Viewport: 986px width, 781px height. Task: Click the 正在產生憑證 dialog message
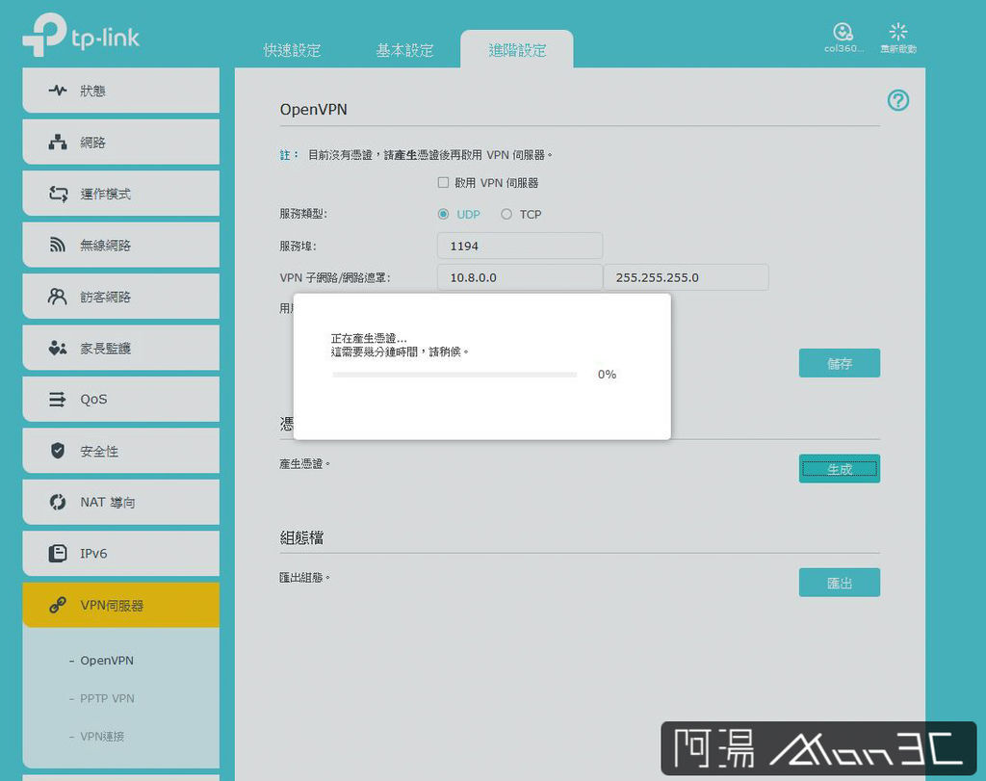[x=400, y=345]
